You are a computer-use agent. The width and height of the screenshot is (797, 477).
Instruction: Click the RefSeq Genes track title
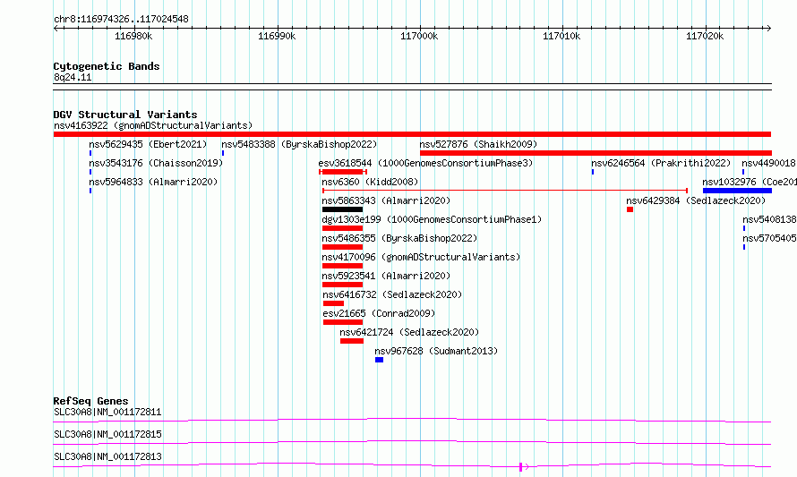pos(90,401)
